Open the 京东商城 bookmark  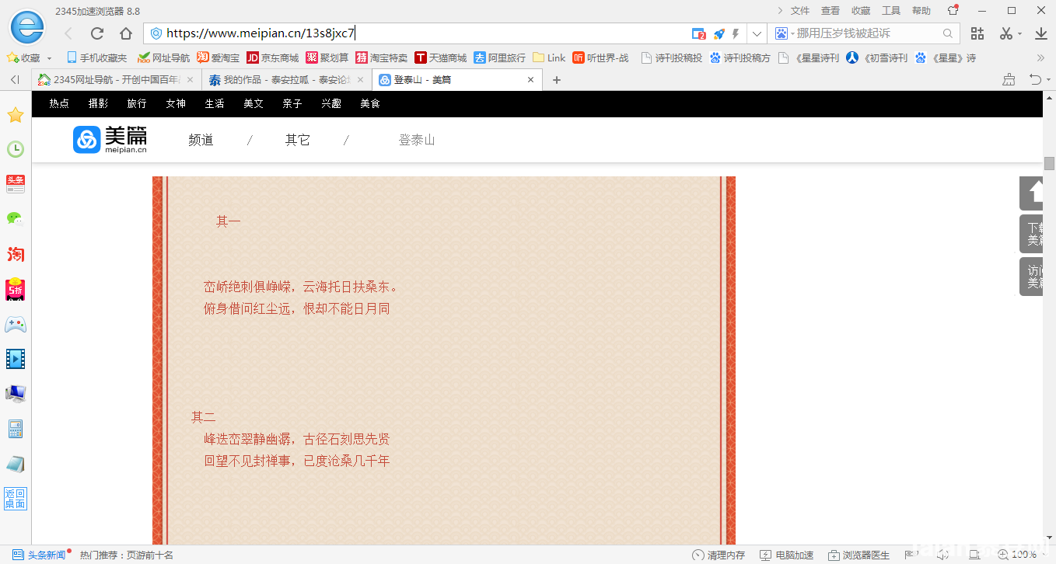pyautogui.click(x=273, y=58)
